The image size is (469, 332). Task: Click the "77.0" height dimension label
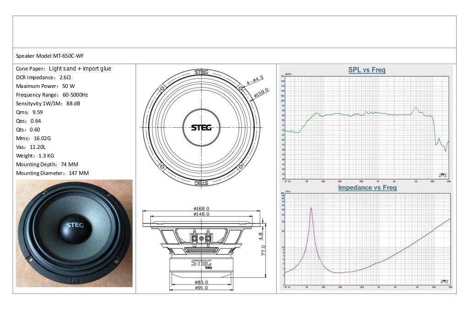point(263,250)
